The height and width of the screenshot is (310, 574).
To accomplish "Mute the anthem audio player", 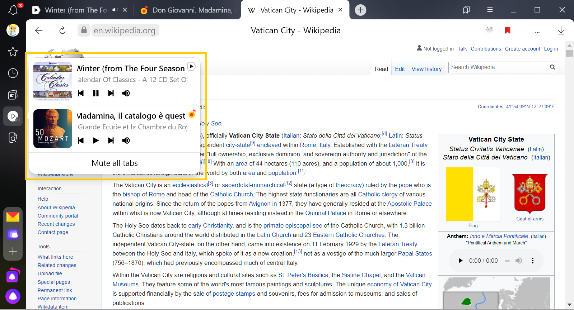I will [x=519, y=261].
